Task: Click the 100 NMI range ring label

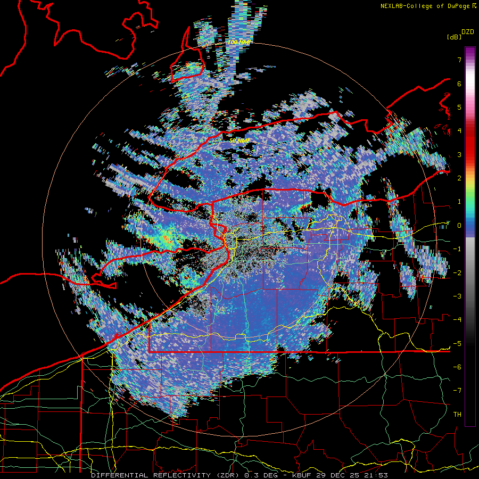Action: (239, 42)
